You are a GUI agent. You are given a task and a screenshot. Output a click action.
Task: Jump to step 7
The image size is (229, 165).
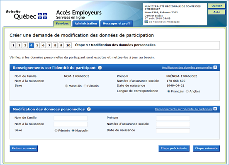point(49,45)
